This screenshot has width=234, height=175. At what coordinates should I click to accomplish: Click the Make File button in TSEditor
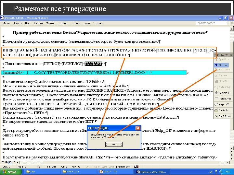[221, 81]
